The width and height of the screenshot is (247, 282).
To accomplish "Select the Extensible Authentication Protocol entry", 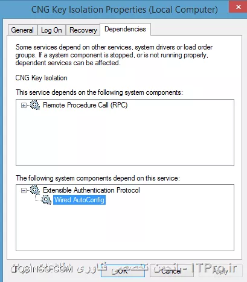I will coord(91,190).
